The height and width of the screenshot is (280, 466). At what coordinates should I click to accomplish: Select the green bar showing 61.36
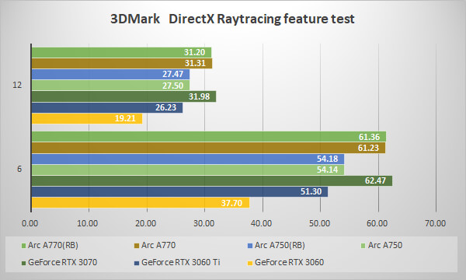pos(209,137)
